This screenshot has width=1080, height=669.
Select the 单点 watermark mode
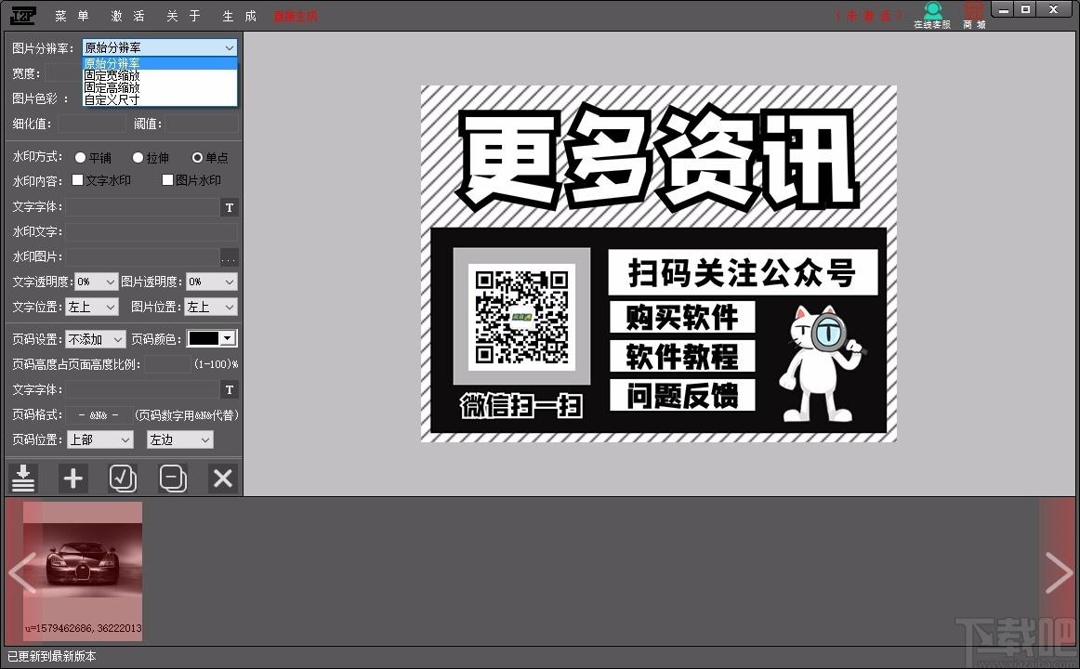pos(210,158)
